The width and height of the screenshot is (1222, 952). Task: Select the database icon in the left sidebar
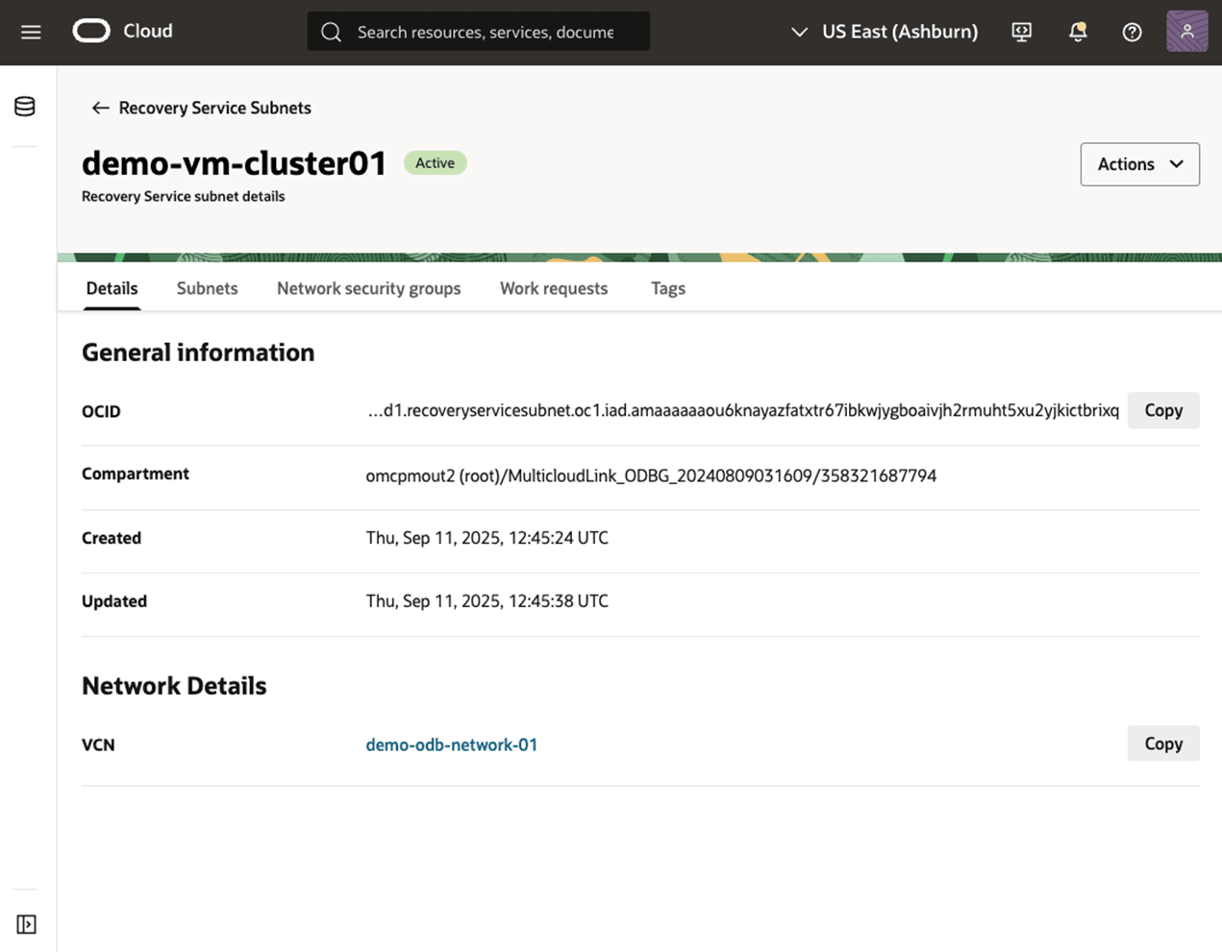pyautogui.click(x=23, y=106)
